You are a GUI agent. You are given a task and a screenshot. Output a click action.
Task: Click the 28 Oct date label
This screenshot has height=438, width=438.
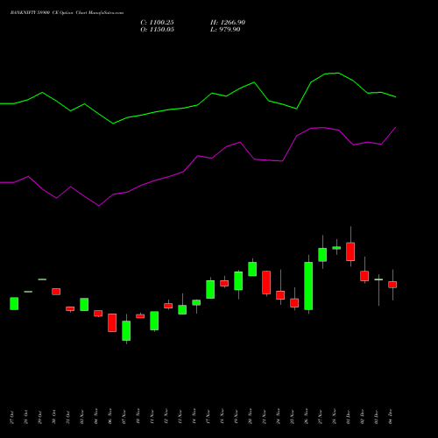coord(26,417)
